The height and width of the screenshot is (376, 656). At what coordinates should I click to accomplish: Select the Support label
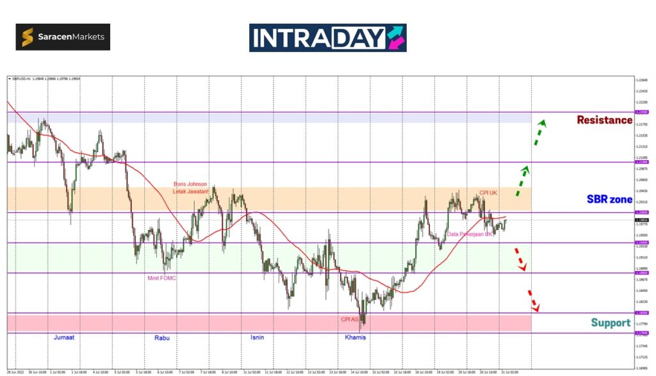(611, 323)
